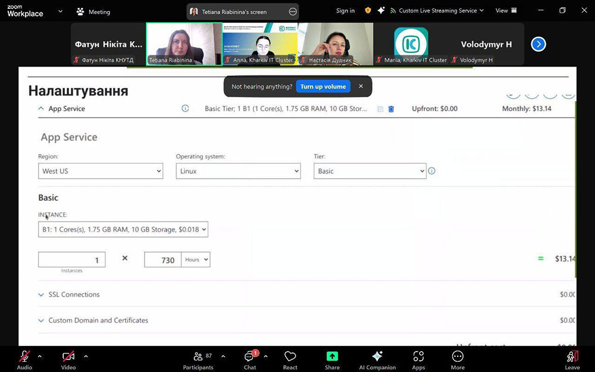
Task: Collapse the App Service section chevron
Action: [41, 108]
